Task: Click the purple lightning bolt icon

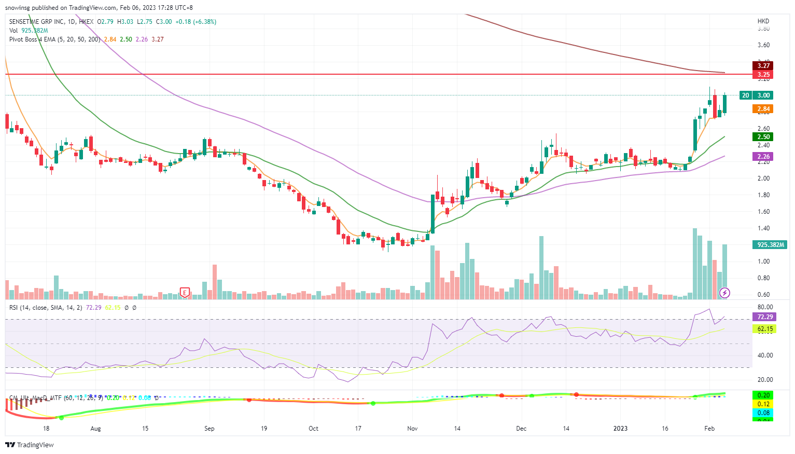Action: pyautogui.click(x=725, y=293)
